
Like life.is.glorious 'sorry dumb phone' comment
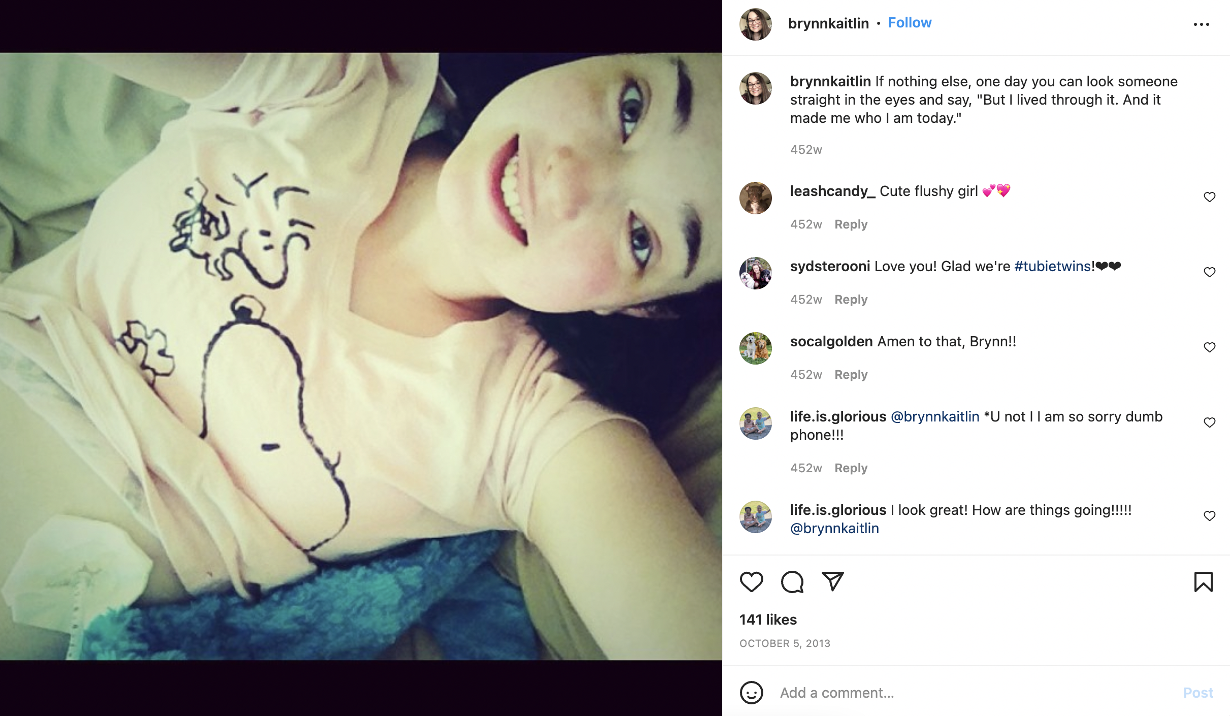(1209, 422)
